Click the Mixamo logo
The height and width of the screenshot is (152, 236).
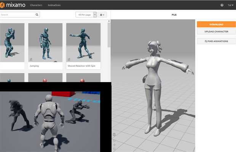13,5
